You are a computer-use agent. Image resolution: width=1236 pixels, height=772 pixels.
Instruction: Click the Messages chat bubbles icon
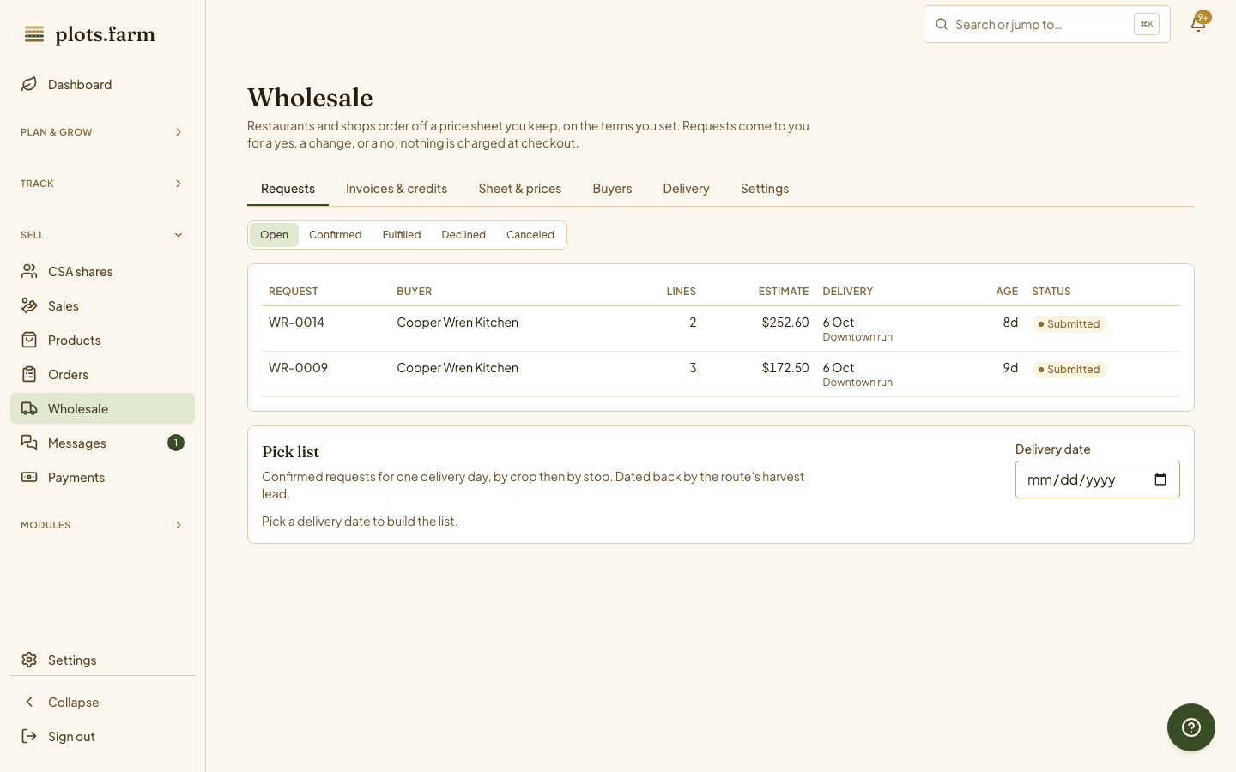[x=29, y=443]
